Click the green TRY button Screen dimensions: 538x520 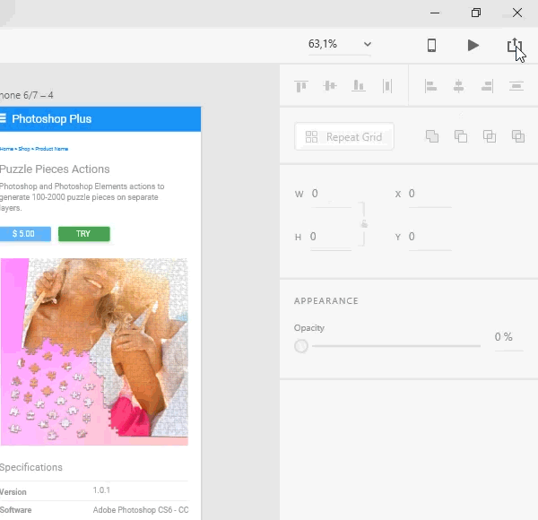[84, 234]
